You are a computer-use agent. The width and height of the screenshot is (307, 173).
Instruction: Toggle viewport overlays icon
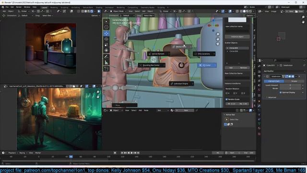coord(230,12)
